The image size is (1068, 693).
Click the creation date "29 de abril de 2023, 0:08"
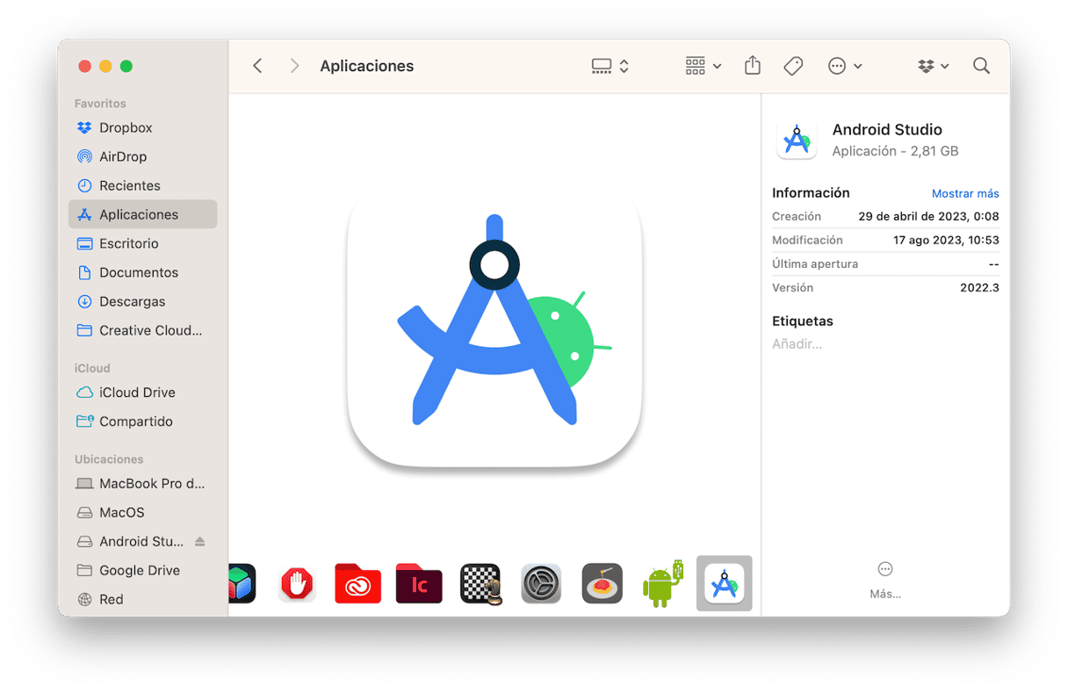(928, 216)
